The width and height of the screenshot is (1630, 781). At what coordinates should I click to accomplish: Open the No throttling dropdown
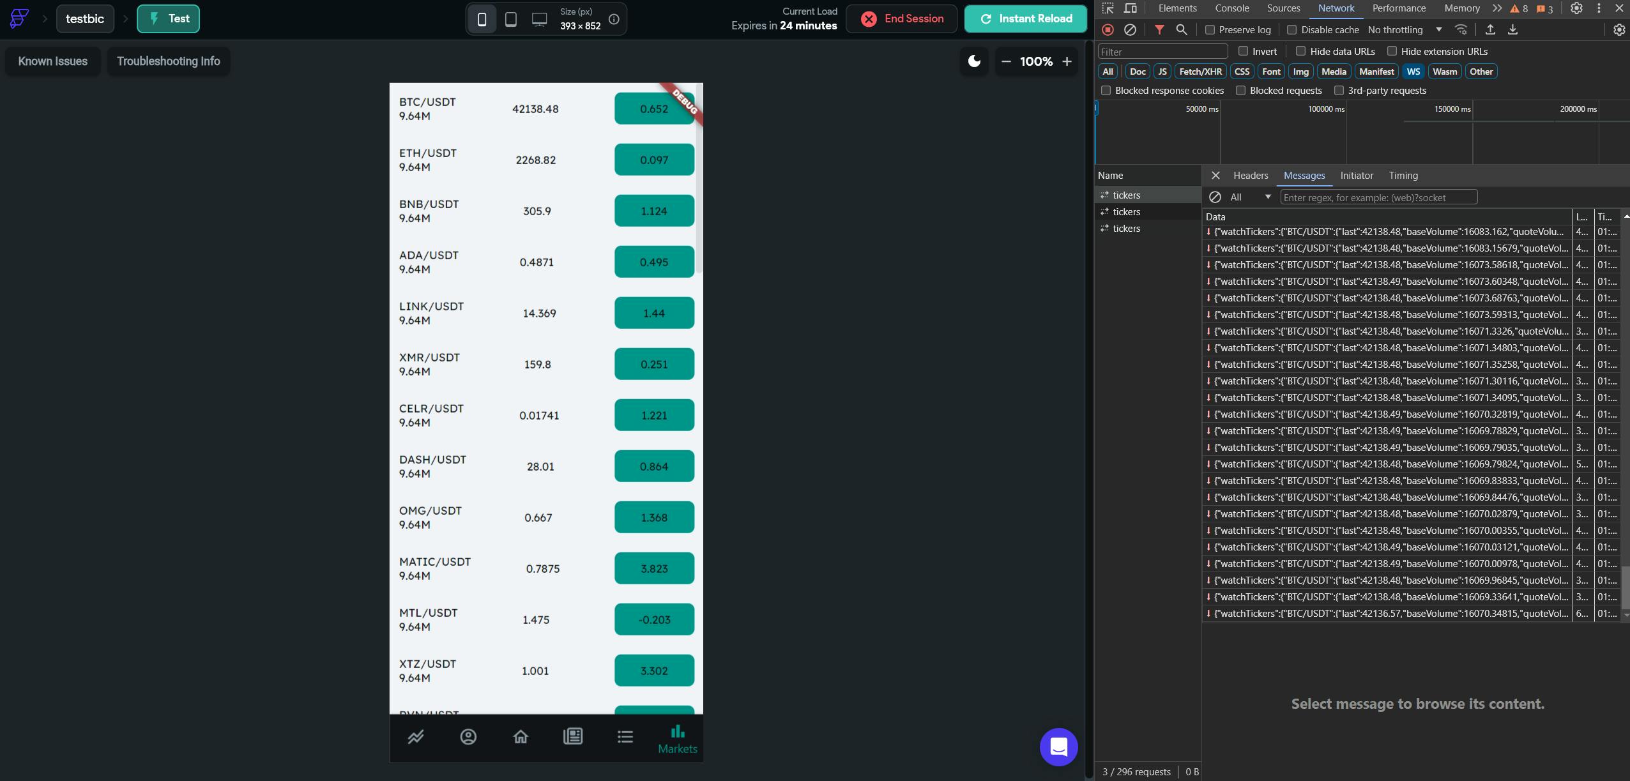point(1404,30)
